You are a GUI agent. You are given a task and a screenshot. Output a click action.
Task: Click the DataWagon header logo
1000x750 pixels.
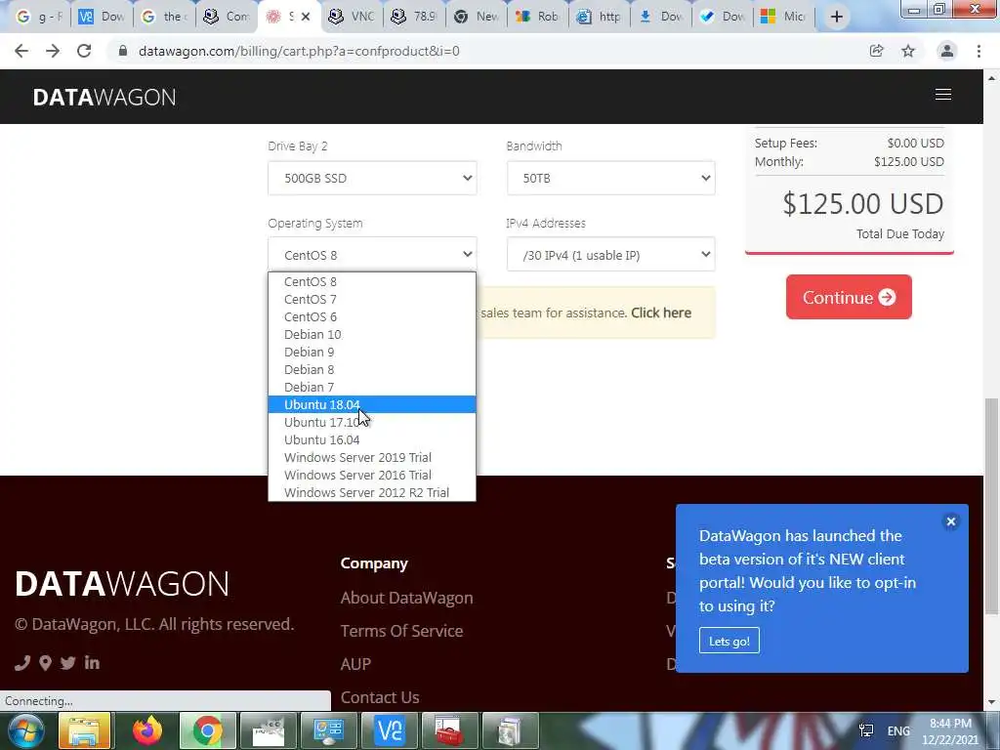[x=104, y=97]
